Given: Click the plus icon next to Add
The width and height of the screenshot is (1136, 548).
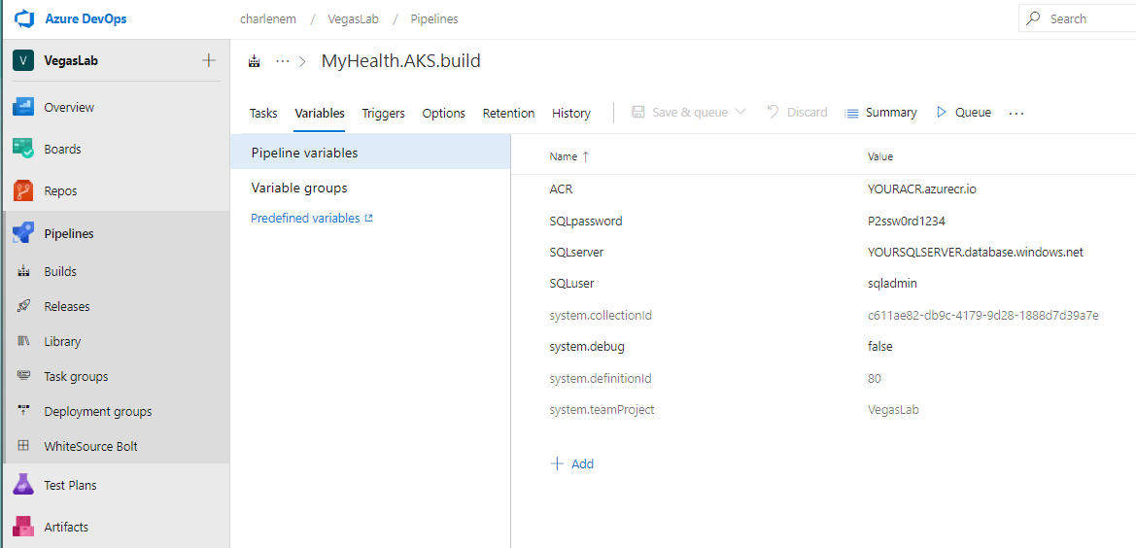Looking at the screenshot, I should pos(557,464).
